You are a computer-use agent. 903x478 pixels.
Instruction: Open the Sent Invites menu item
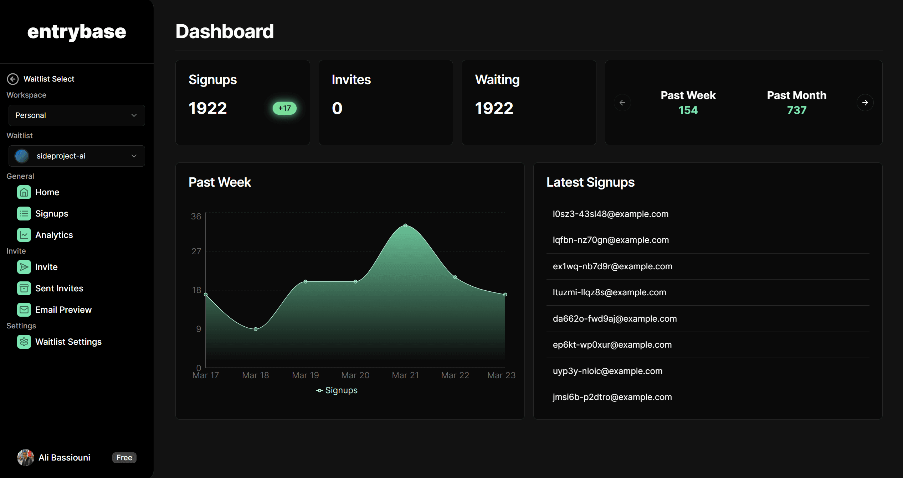59,289
